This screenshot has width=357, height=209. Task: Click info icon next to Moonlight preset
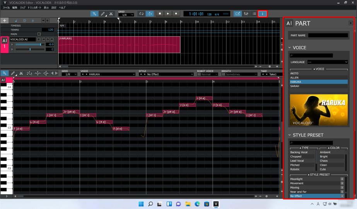(x=342, y=179)
